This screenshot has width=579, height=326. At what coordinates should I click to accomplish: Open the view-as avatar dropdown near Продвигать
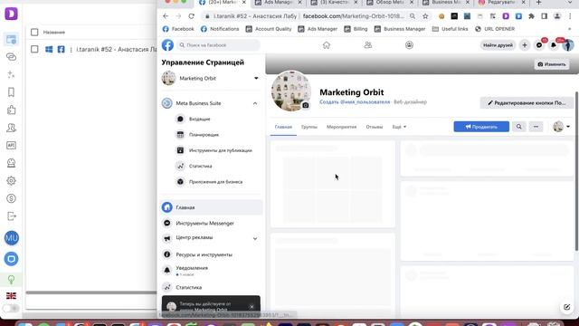561,127
